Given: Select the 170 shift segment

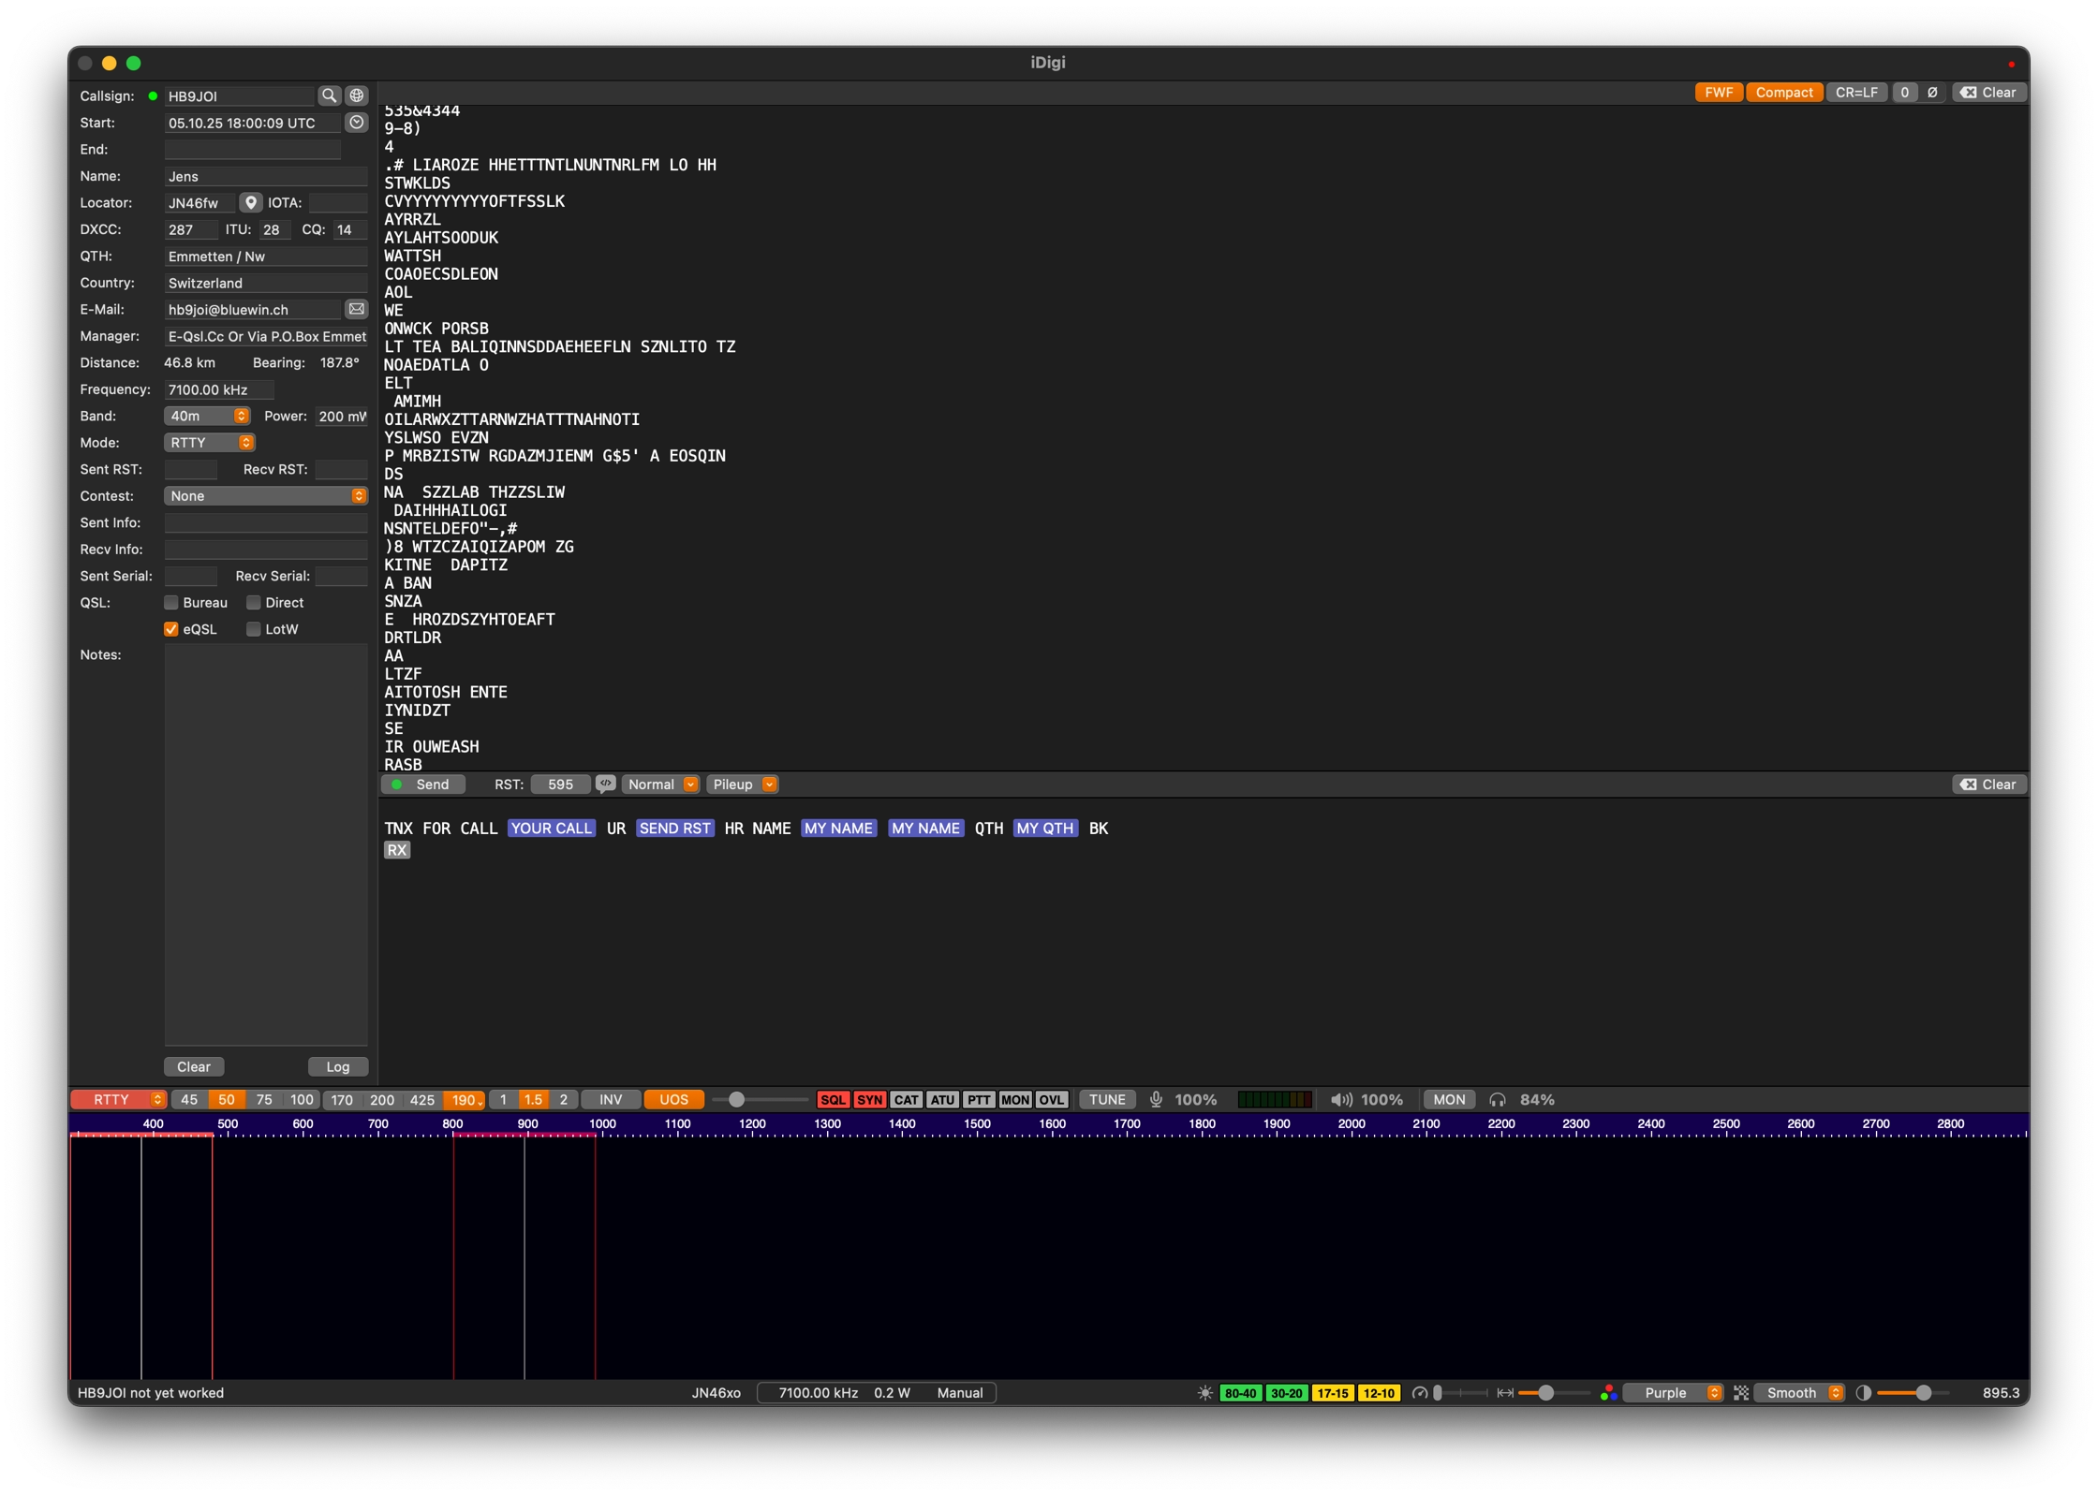Looking at the screenshot, I should click(342, 1100).
